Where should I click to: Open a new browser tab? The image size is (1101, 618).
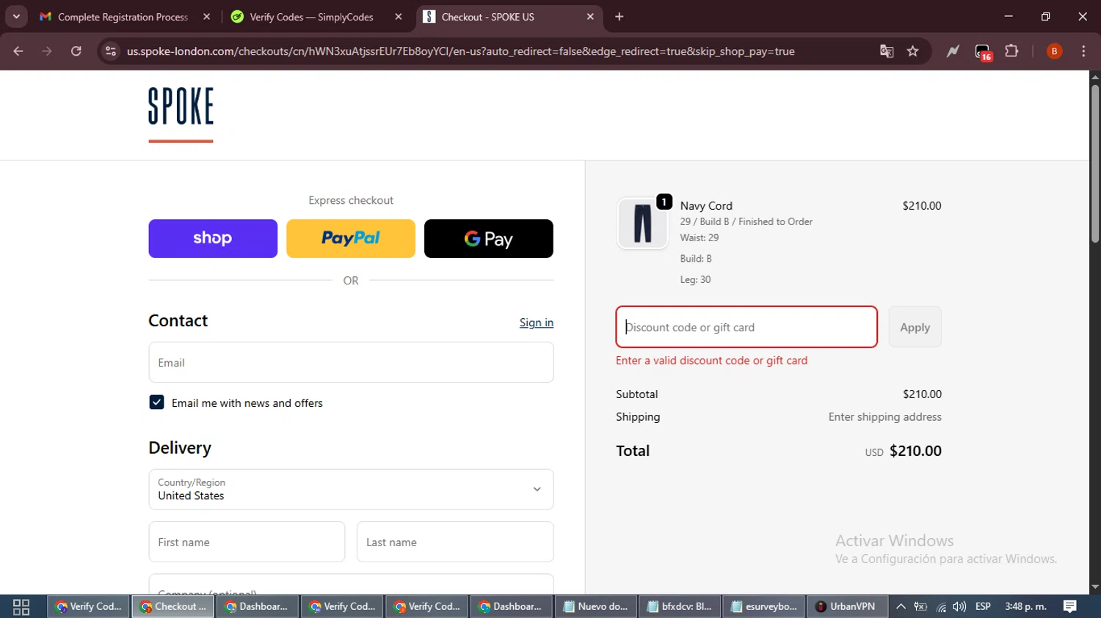619,17
